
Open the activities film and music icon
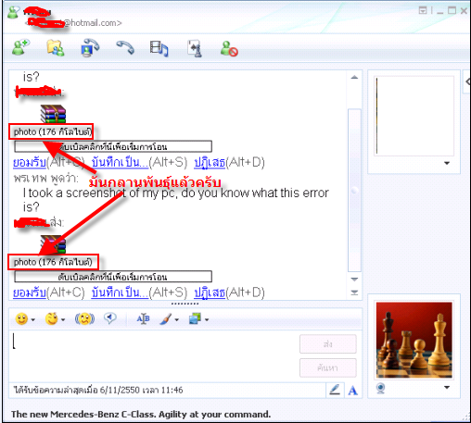pos(159,48)
